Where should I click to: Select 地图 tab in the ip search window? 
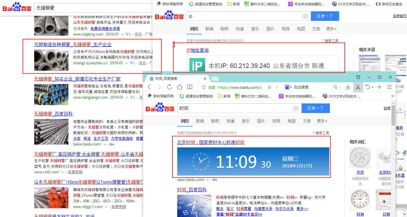[301, 29]
